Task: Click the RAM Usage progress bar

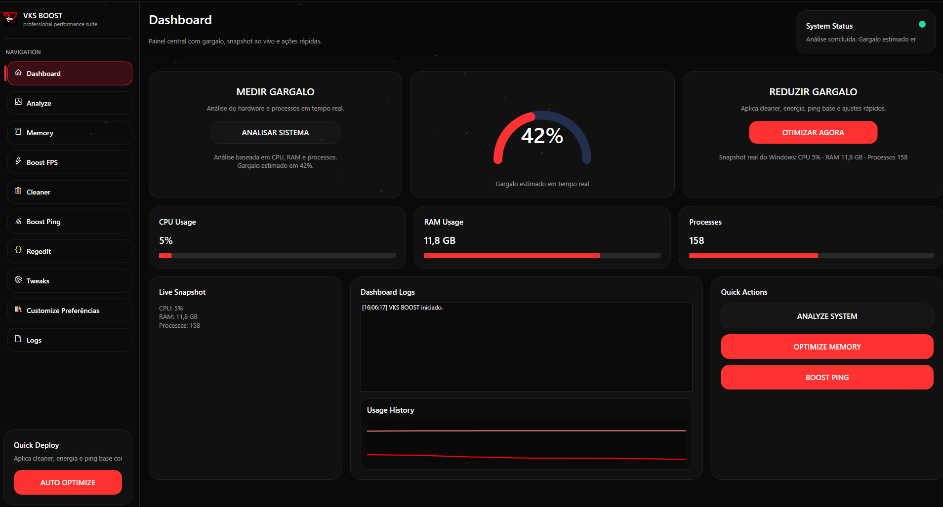Action: tap(542, 256)
